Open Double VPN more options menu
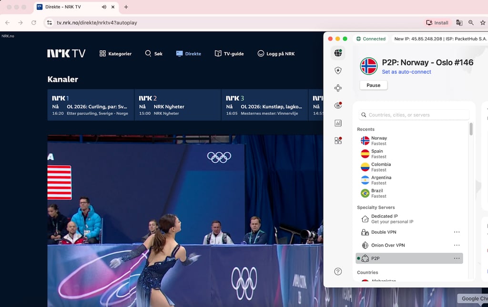The width and height of the screenshot is (488, 307). pyautogui.click(x=457, y=232)
